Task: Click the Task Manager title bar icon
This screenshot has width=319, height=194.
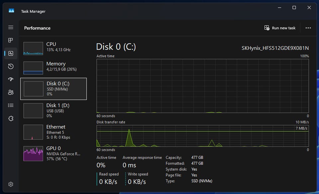Action: (11, 11)
